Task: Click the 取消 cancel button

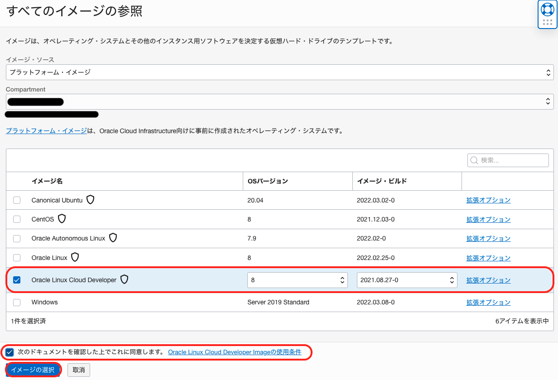Action: 79,370
